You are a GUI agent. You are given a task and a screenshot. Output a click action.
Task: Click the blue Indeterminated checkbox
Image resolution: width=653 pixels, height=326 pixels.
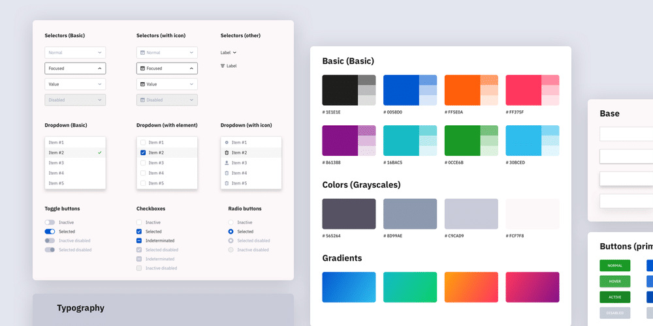click(x=139, y=241)
